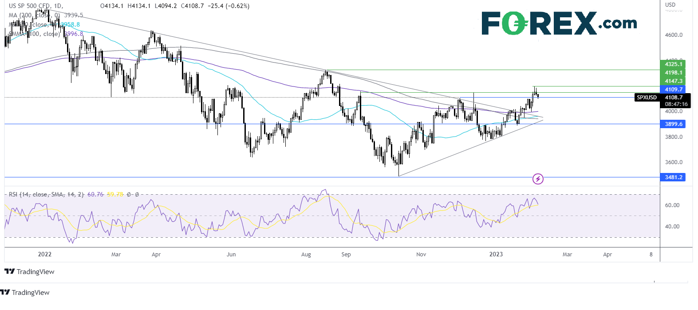
Task: Select the MA 200 legend value 3939.5
Action: point(74,15)
